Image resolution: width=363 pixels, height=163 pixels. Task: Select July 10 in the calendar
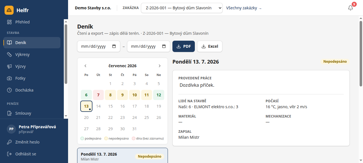(x=134, y=95)
